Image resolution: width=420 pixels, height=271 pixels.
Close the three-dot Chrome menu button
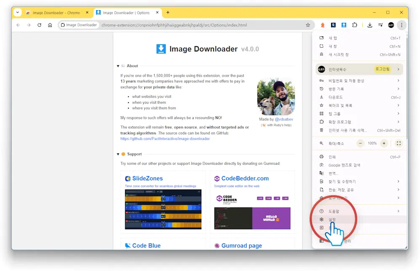(401, 25)
